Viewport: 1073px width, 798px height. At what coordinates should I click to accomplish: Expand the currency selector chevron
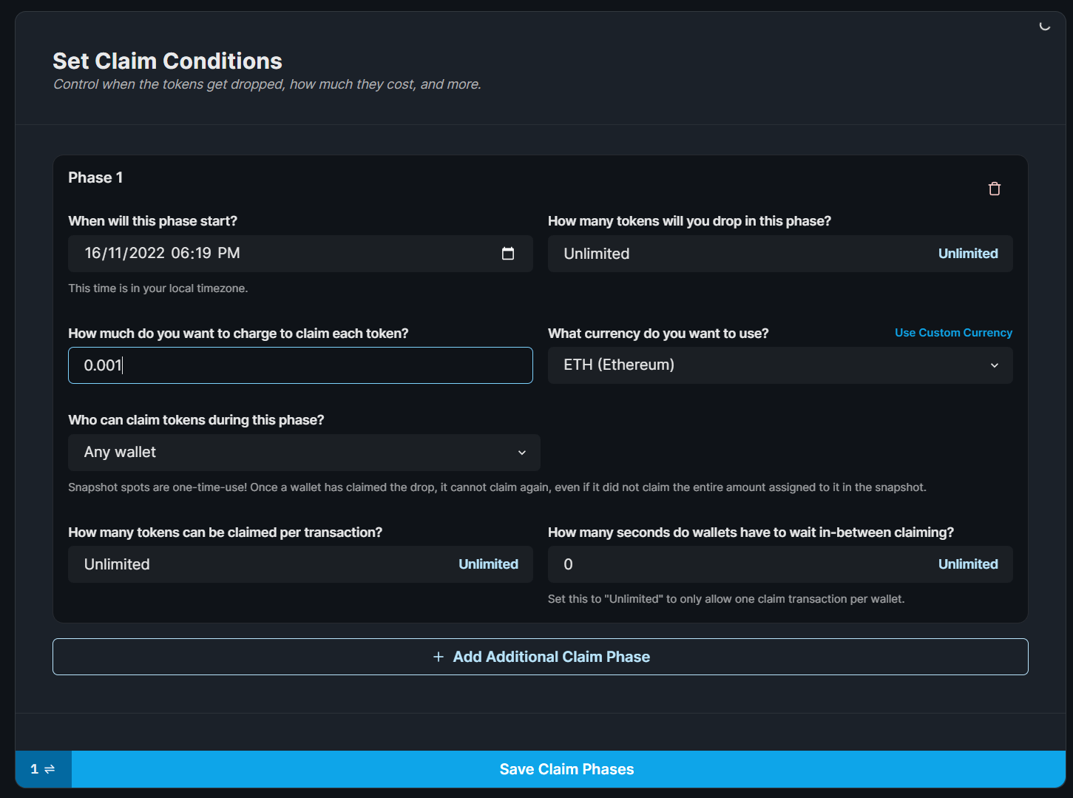(x=994, y=365)
